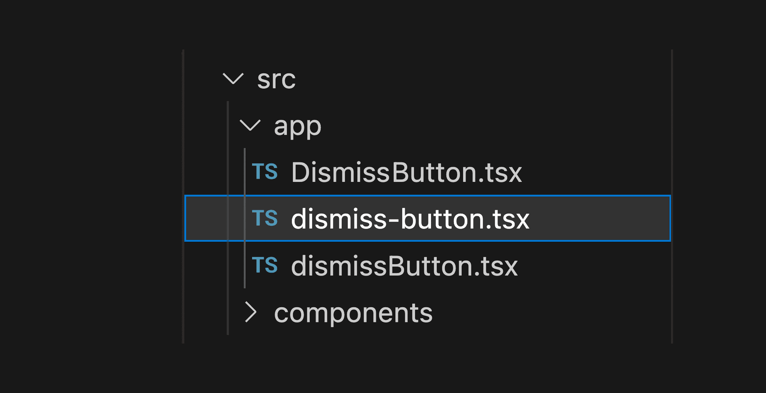Select the components folder entry
This screenshot has width=766, height=393.
353,312
